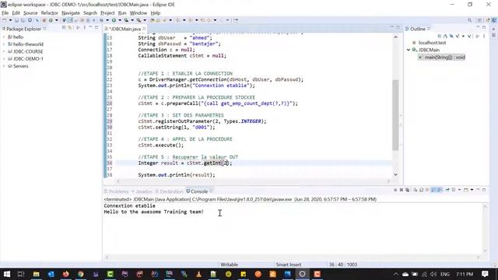Open the Navigate menu
This screenshot has height=280, width=498.
tap(71, 13)
